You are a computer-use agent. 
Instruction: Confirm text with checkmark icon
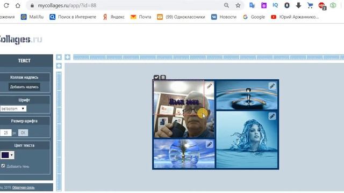tap(156, 77)
